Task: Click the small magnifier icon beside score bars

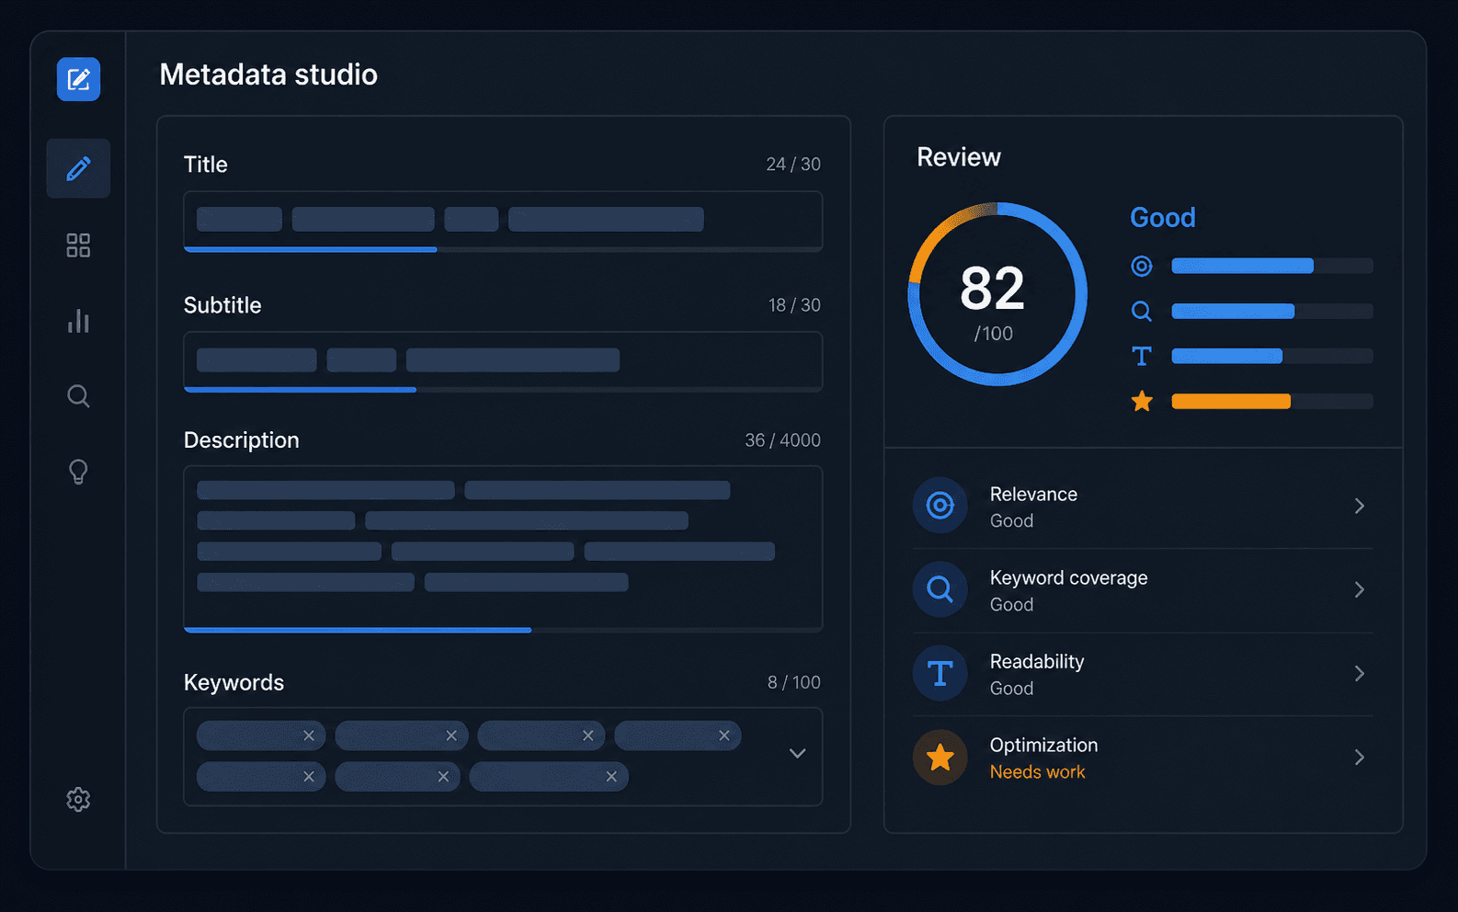Action: [1141, 311]
